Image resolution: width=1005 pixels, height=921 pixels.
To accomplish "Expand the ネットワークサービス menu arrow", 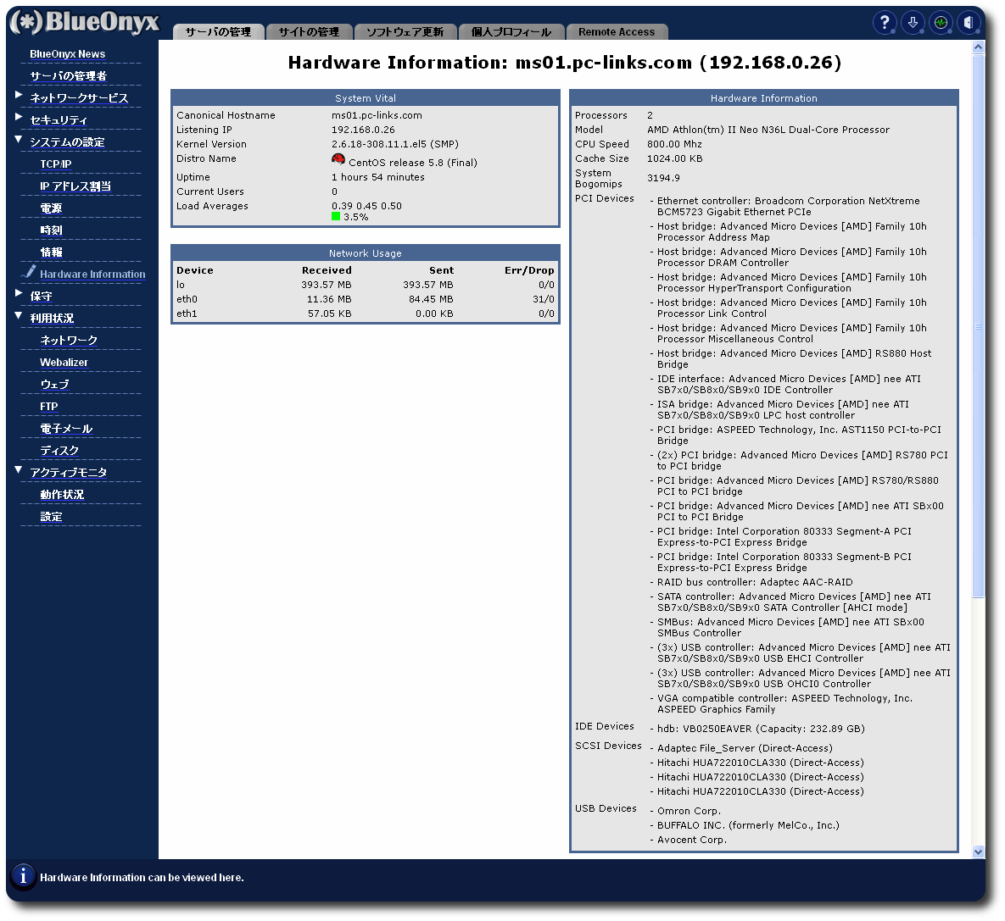I will 19,96.
